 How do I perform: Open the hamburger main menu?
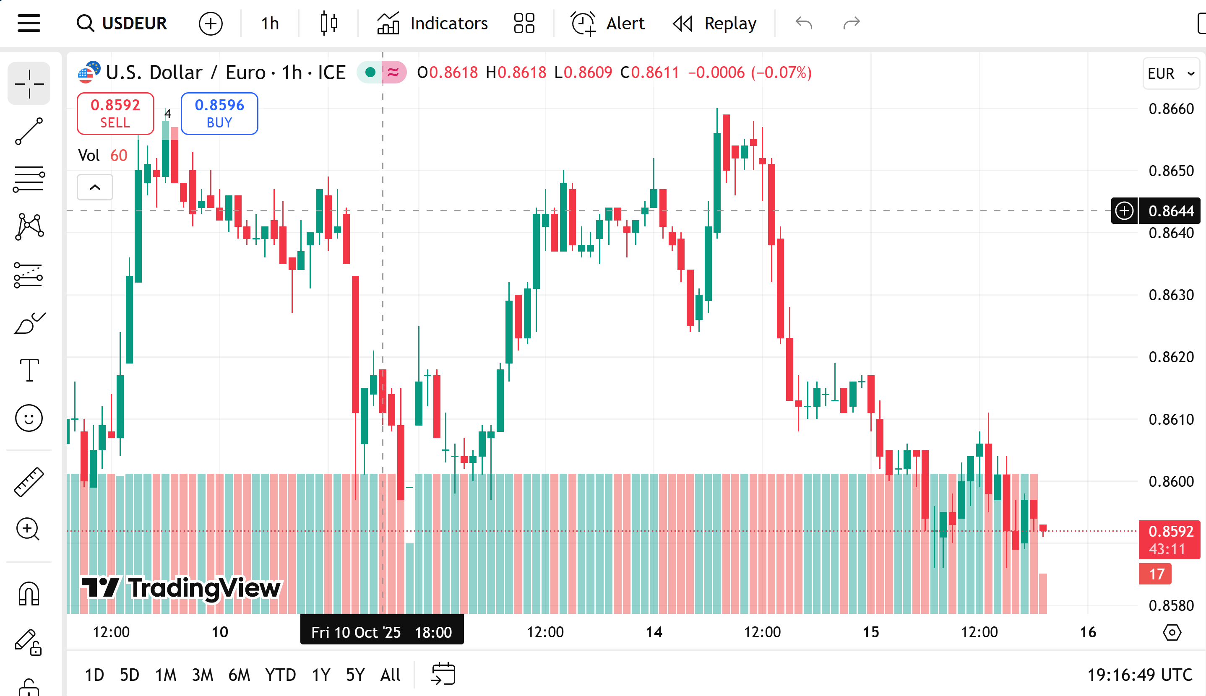[29, 23]
